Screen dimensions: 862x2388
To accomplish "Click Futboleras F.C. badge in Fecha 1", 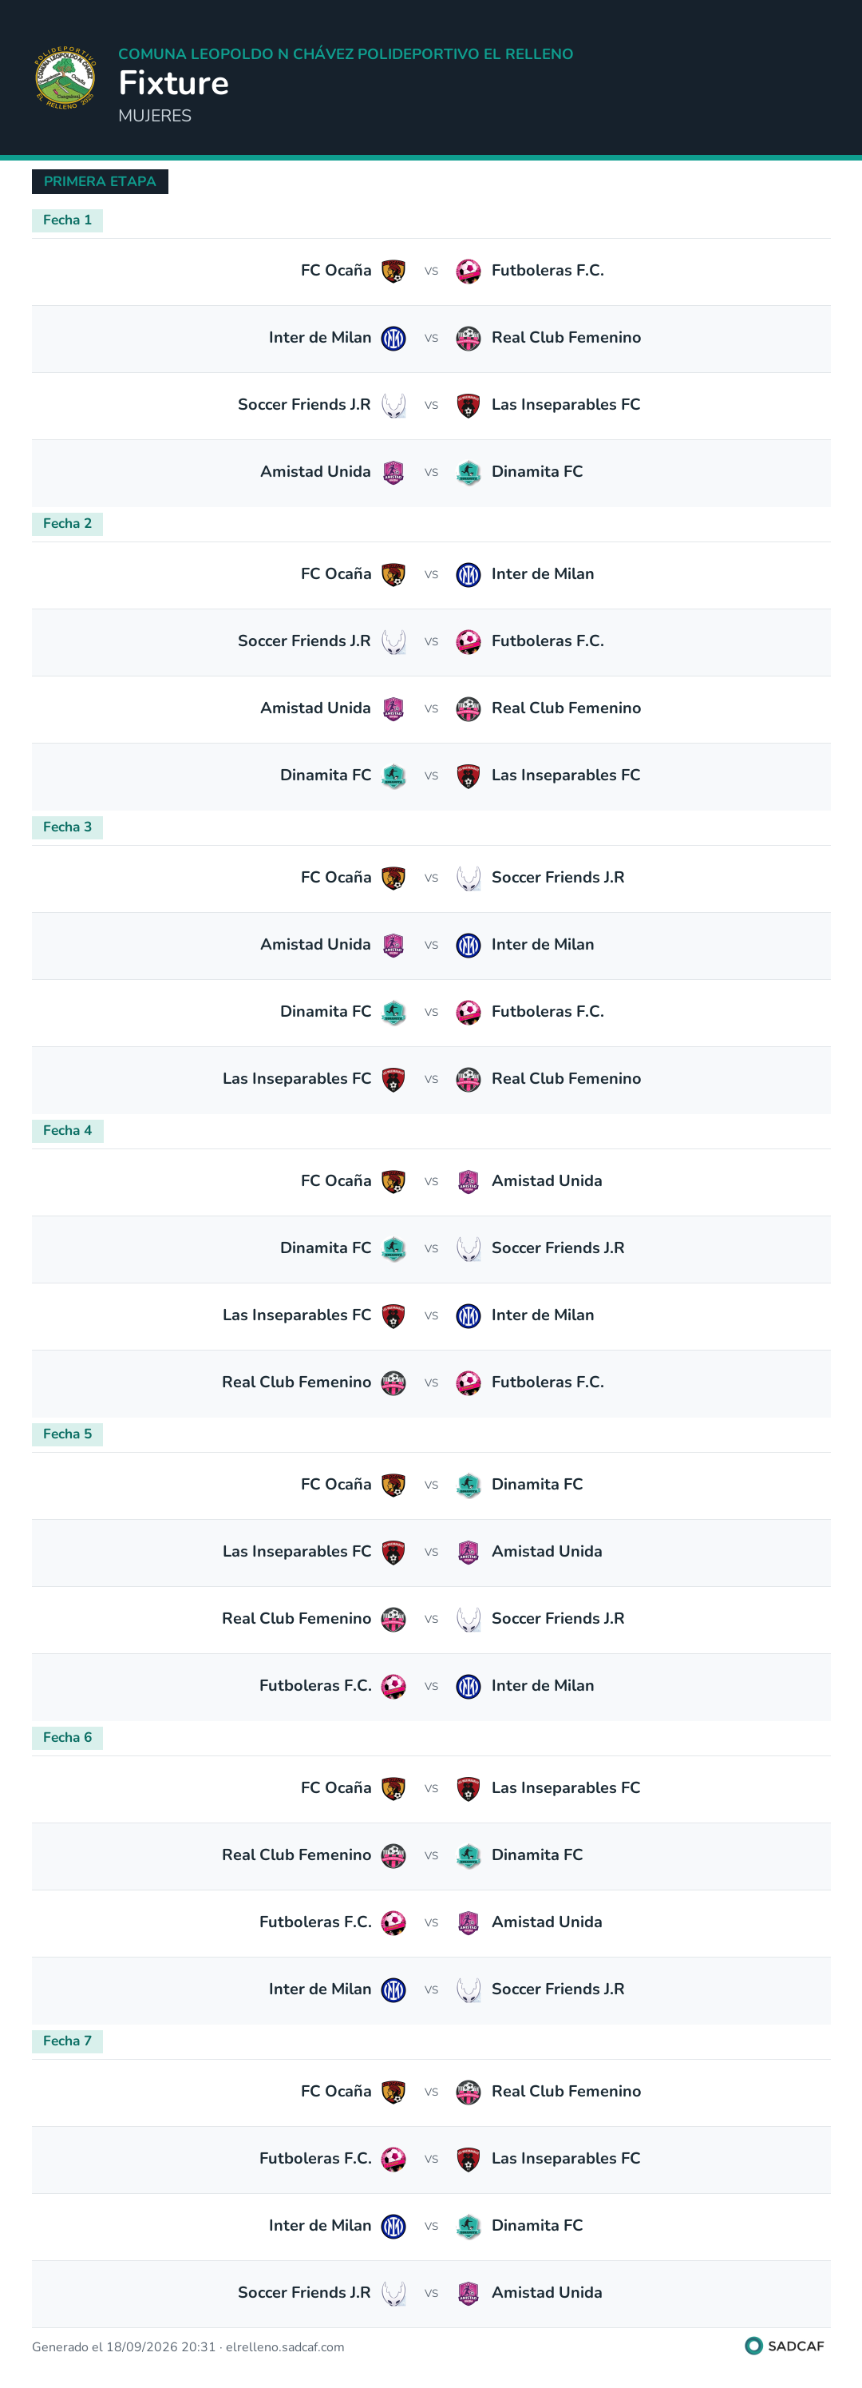I will click(x=468, y=272).
